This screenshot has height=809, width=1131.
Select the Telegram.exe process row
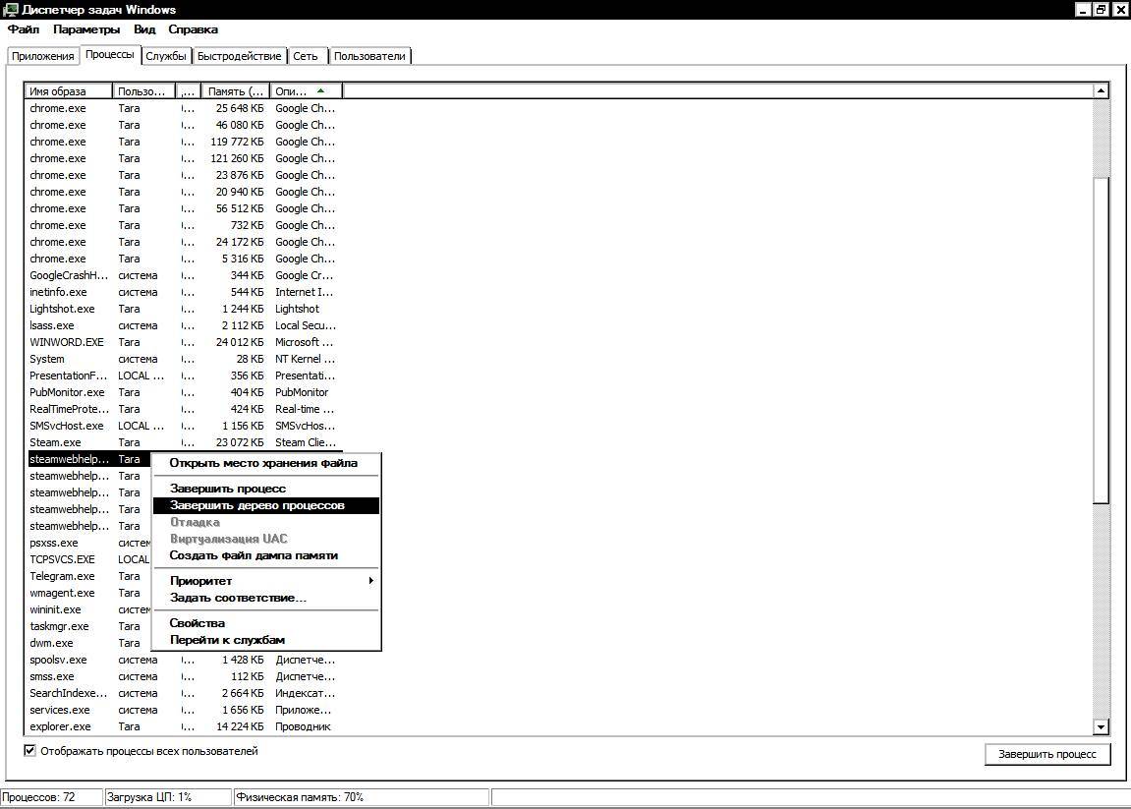tap(62, 576)
